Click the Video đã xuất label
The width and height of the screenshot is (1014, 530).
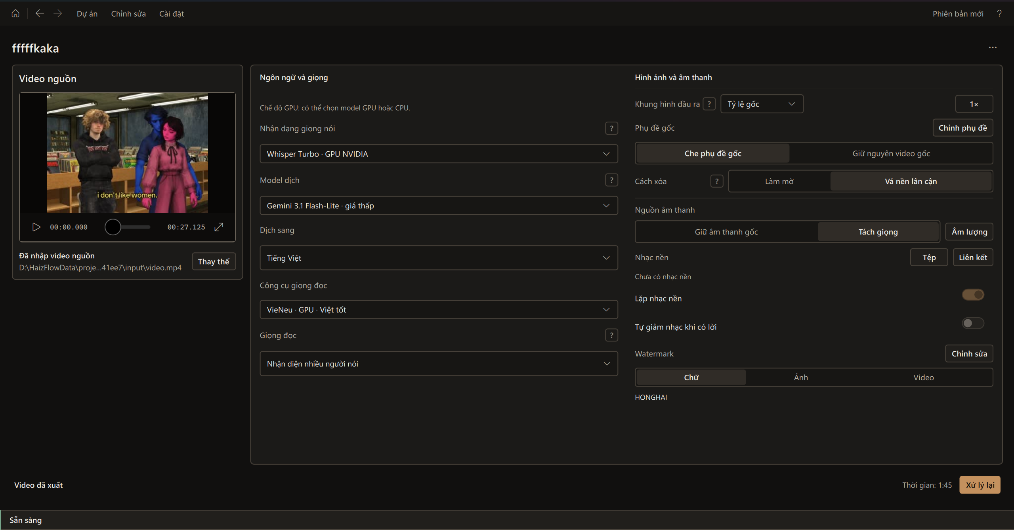pyautogui.click(x=38, y=485)
